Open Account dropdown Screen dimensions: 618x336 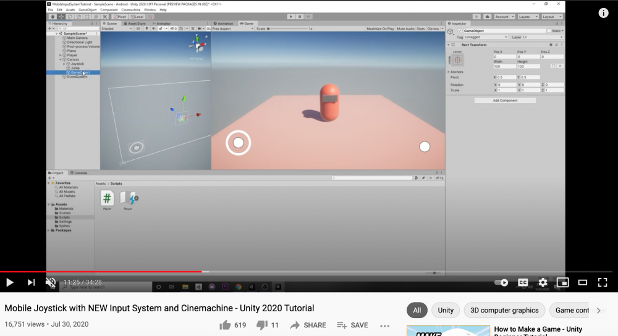click(504, 17)
